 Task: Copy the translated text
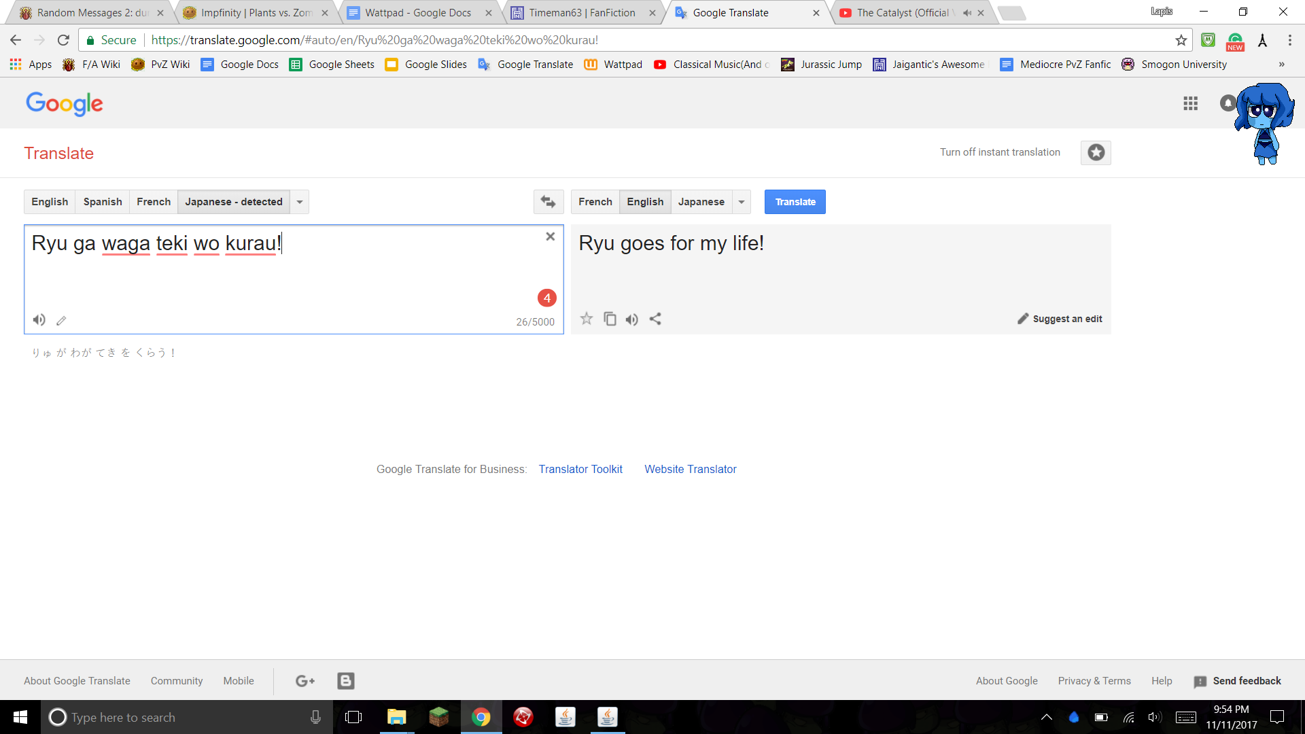[x=610, y=319]
